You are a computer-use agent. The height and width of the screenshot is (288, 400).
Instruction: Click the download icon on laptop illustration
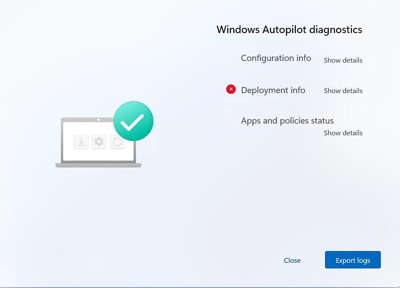[x=81, y=141]
